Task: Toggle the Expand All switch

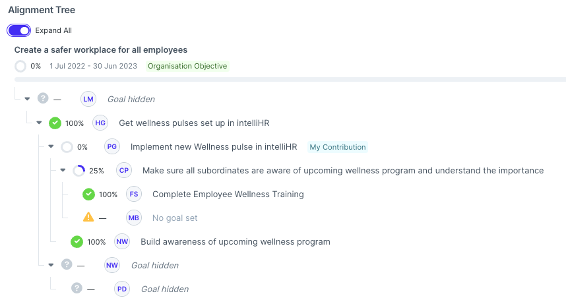Action: (x=18, y=30)
